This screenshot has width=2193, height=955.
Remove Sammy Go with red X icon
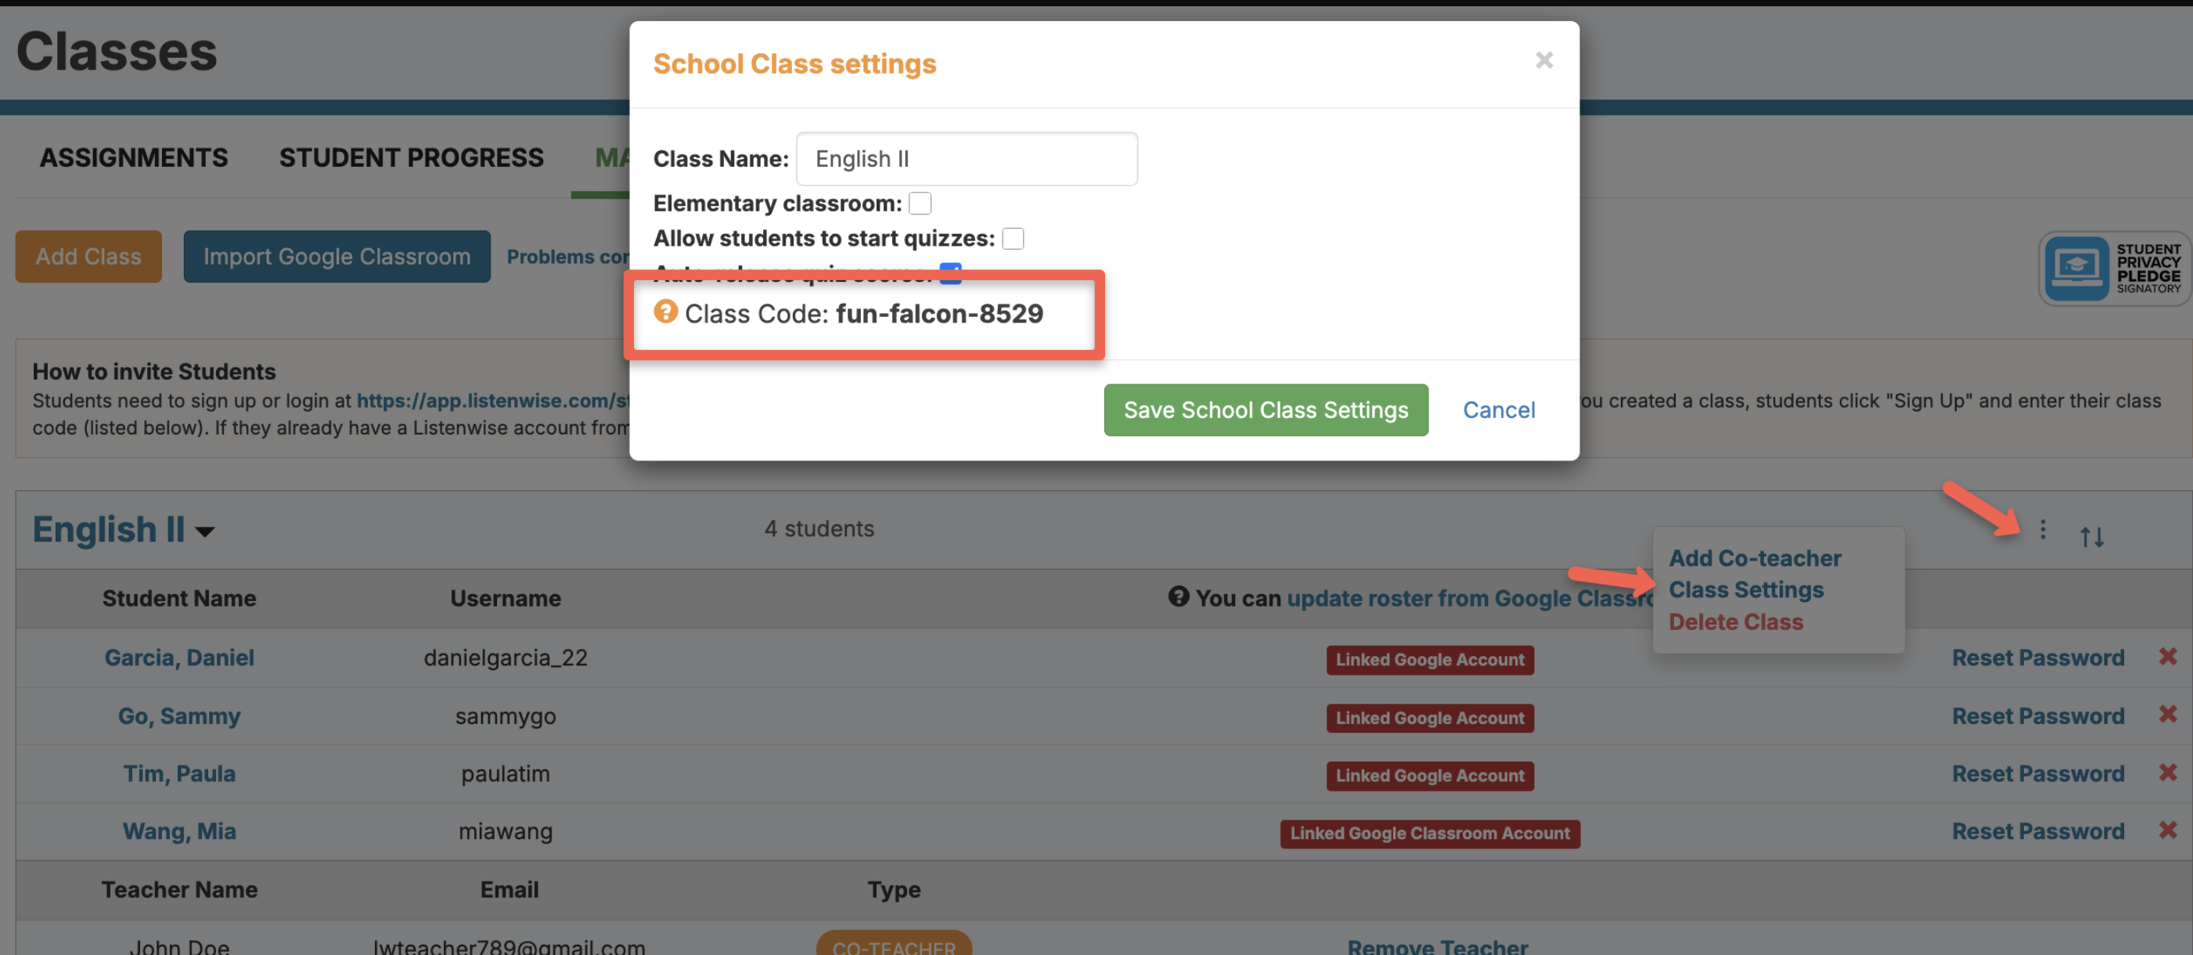[x=2167, y=714]
